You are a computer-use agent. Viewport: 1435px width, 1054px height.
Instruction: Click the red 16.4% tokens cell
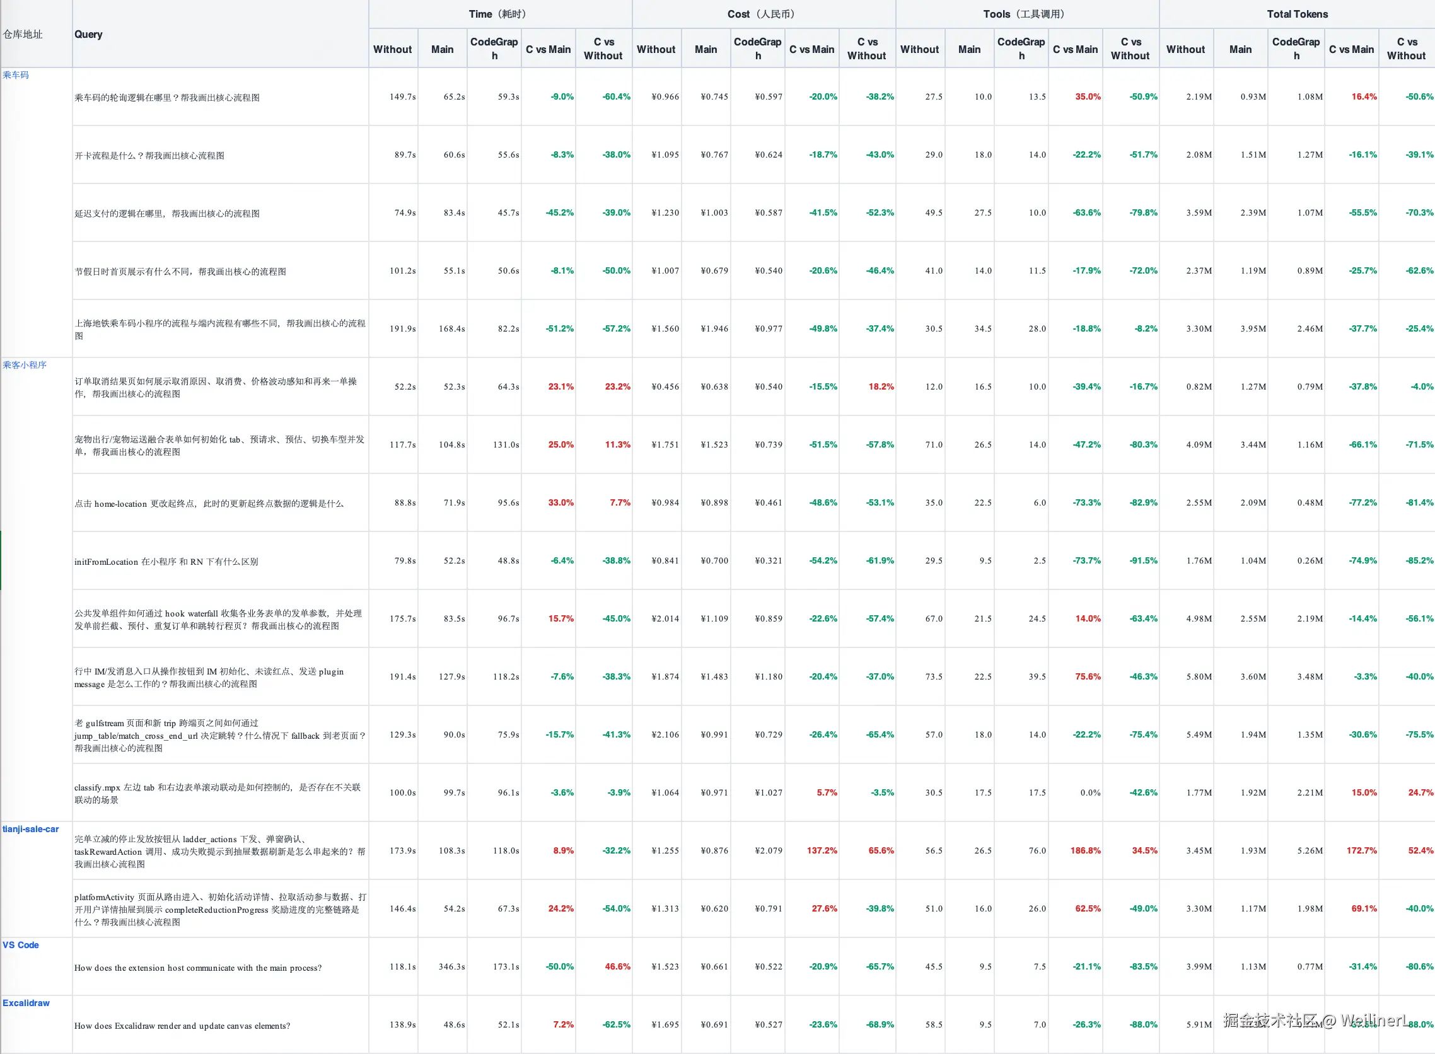point(1364,97)
